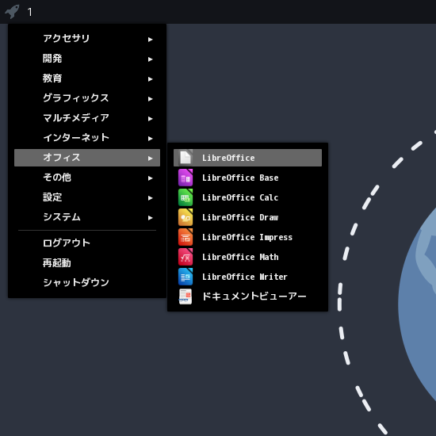Expand the 開発 submenu arrow
This screenshot has width=436, height=436.
(150, 59)
